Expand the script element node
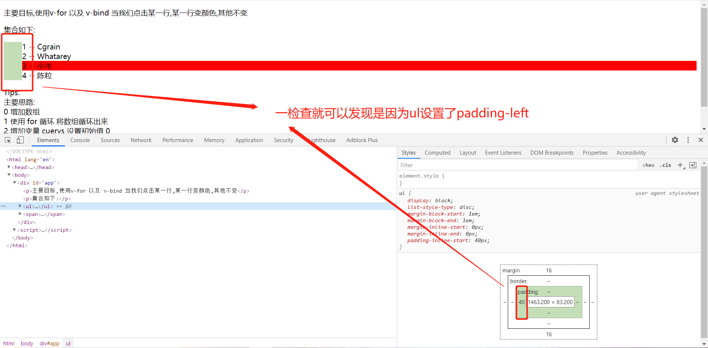 15,230
